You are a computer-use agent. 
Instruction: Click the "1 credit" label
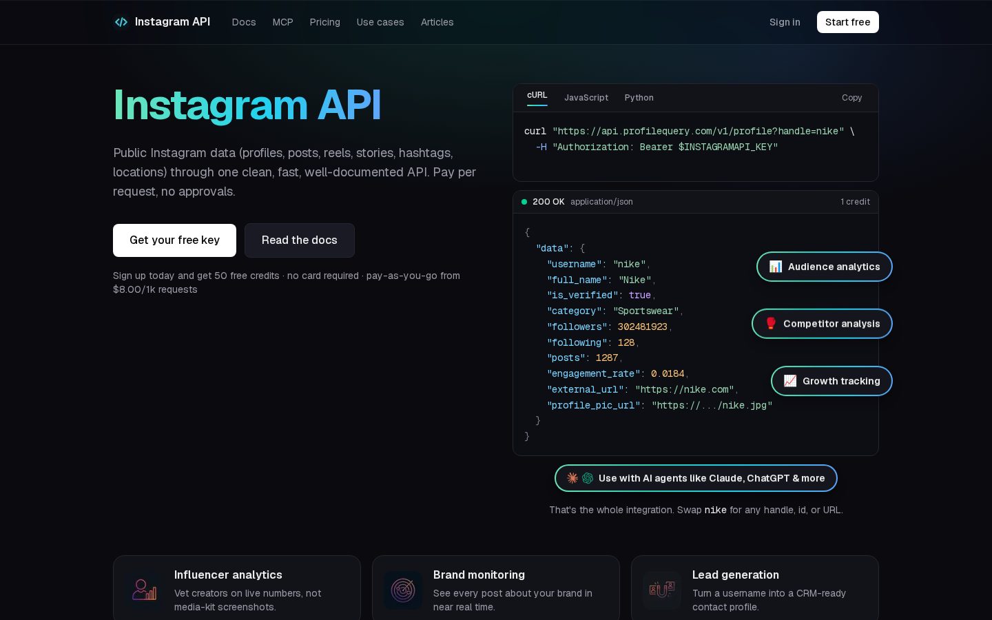click(855, 202)
